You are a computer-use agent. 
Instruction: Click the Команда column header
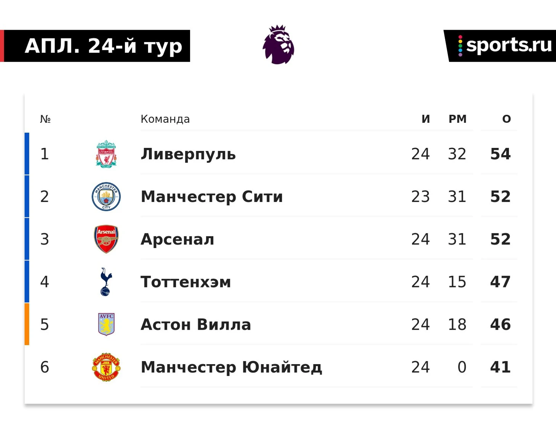[165, 119]
